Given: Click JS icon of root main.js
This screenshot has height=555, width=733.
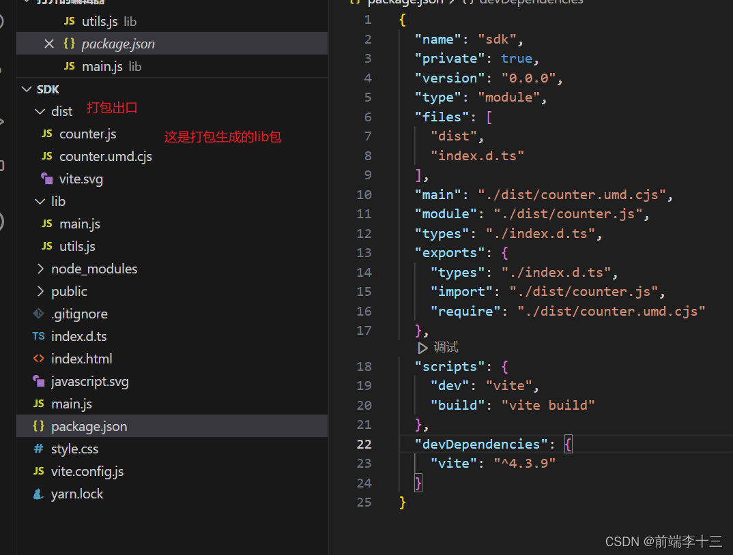Looking at the screenshot, I should pos(39,403).
